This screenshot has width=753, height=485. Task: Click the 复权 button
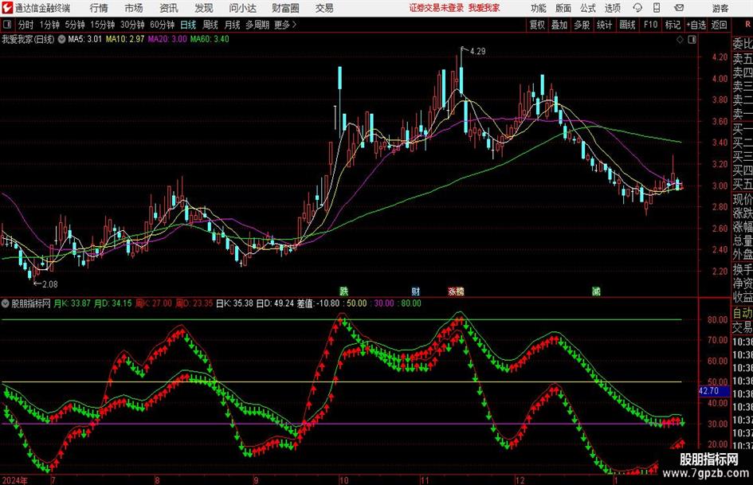click(x=537, y=25)
